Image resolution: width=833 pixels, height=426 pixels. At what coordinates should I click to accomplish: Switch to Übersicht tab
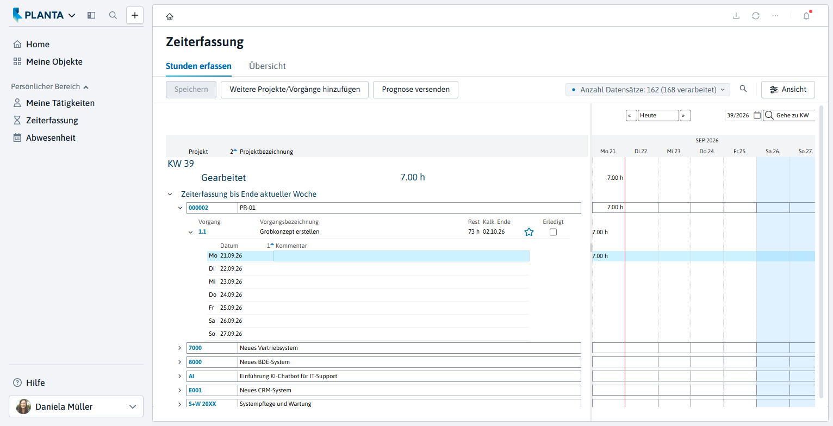[x=268, y=66]
